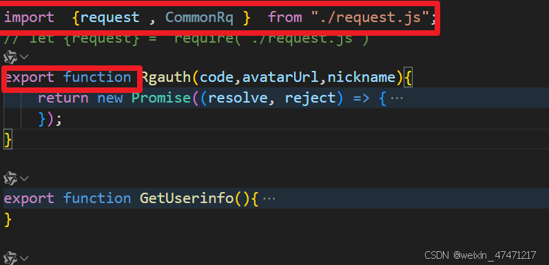
Task: Click the from keyword in the import line
Action: 285,17
